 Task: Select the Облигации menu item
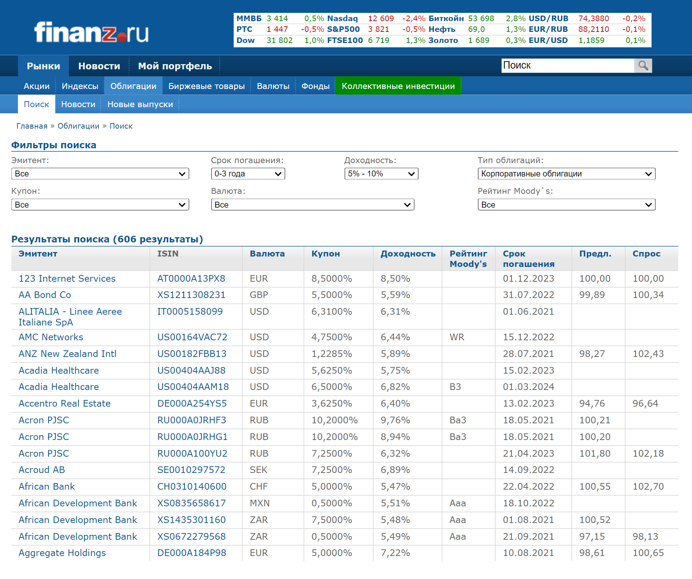coord(133,86)
